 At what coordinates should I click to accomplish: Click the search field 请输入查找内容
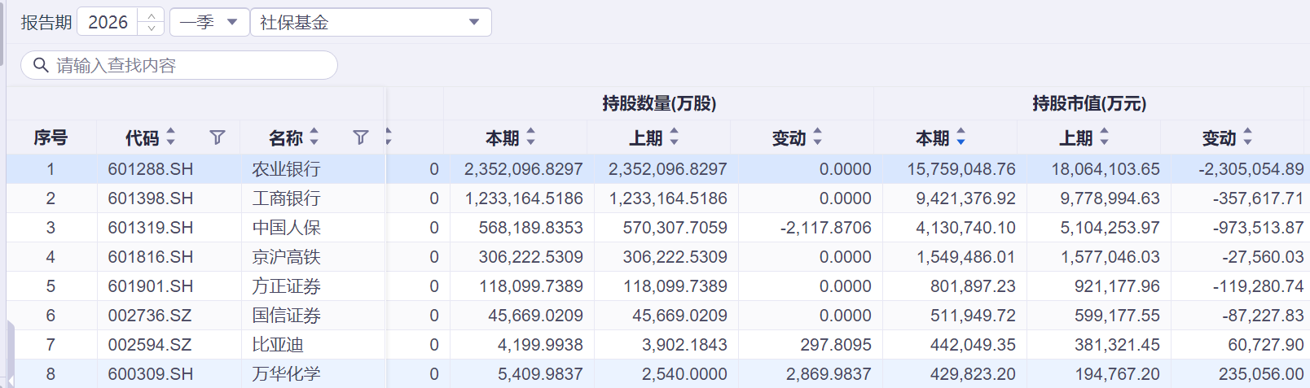[x=179, y=65]
